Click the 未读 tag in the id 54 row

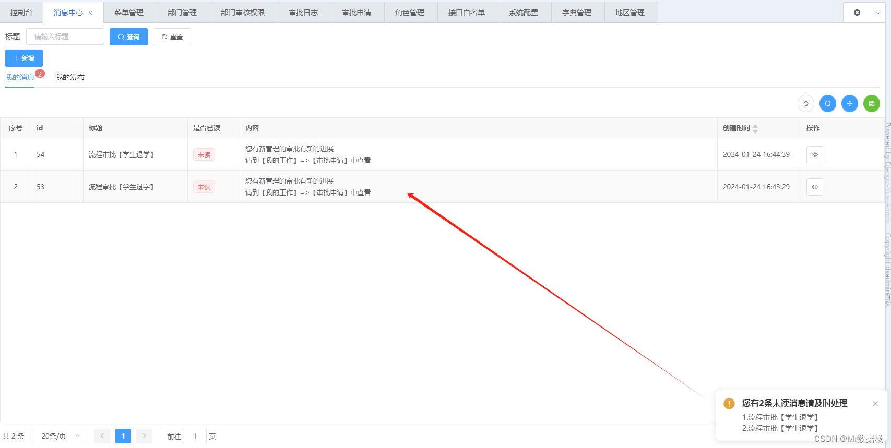pos(204,154)
